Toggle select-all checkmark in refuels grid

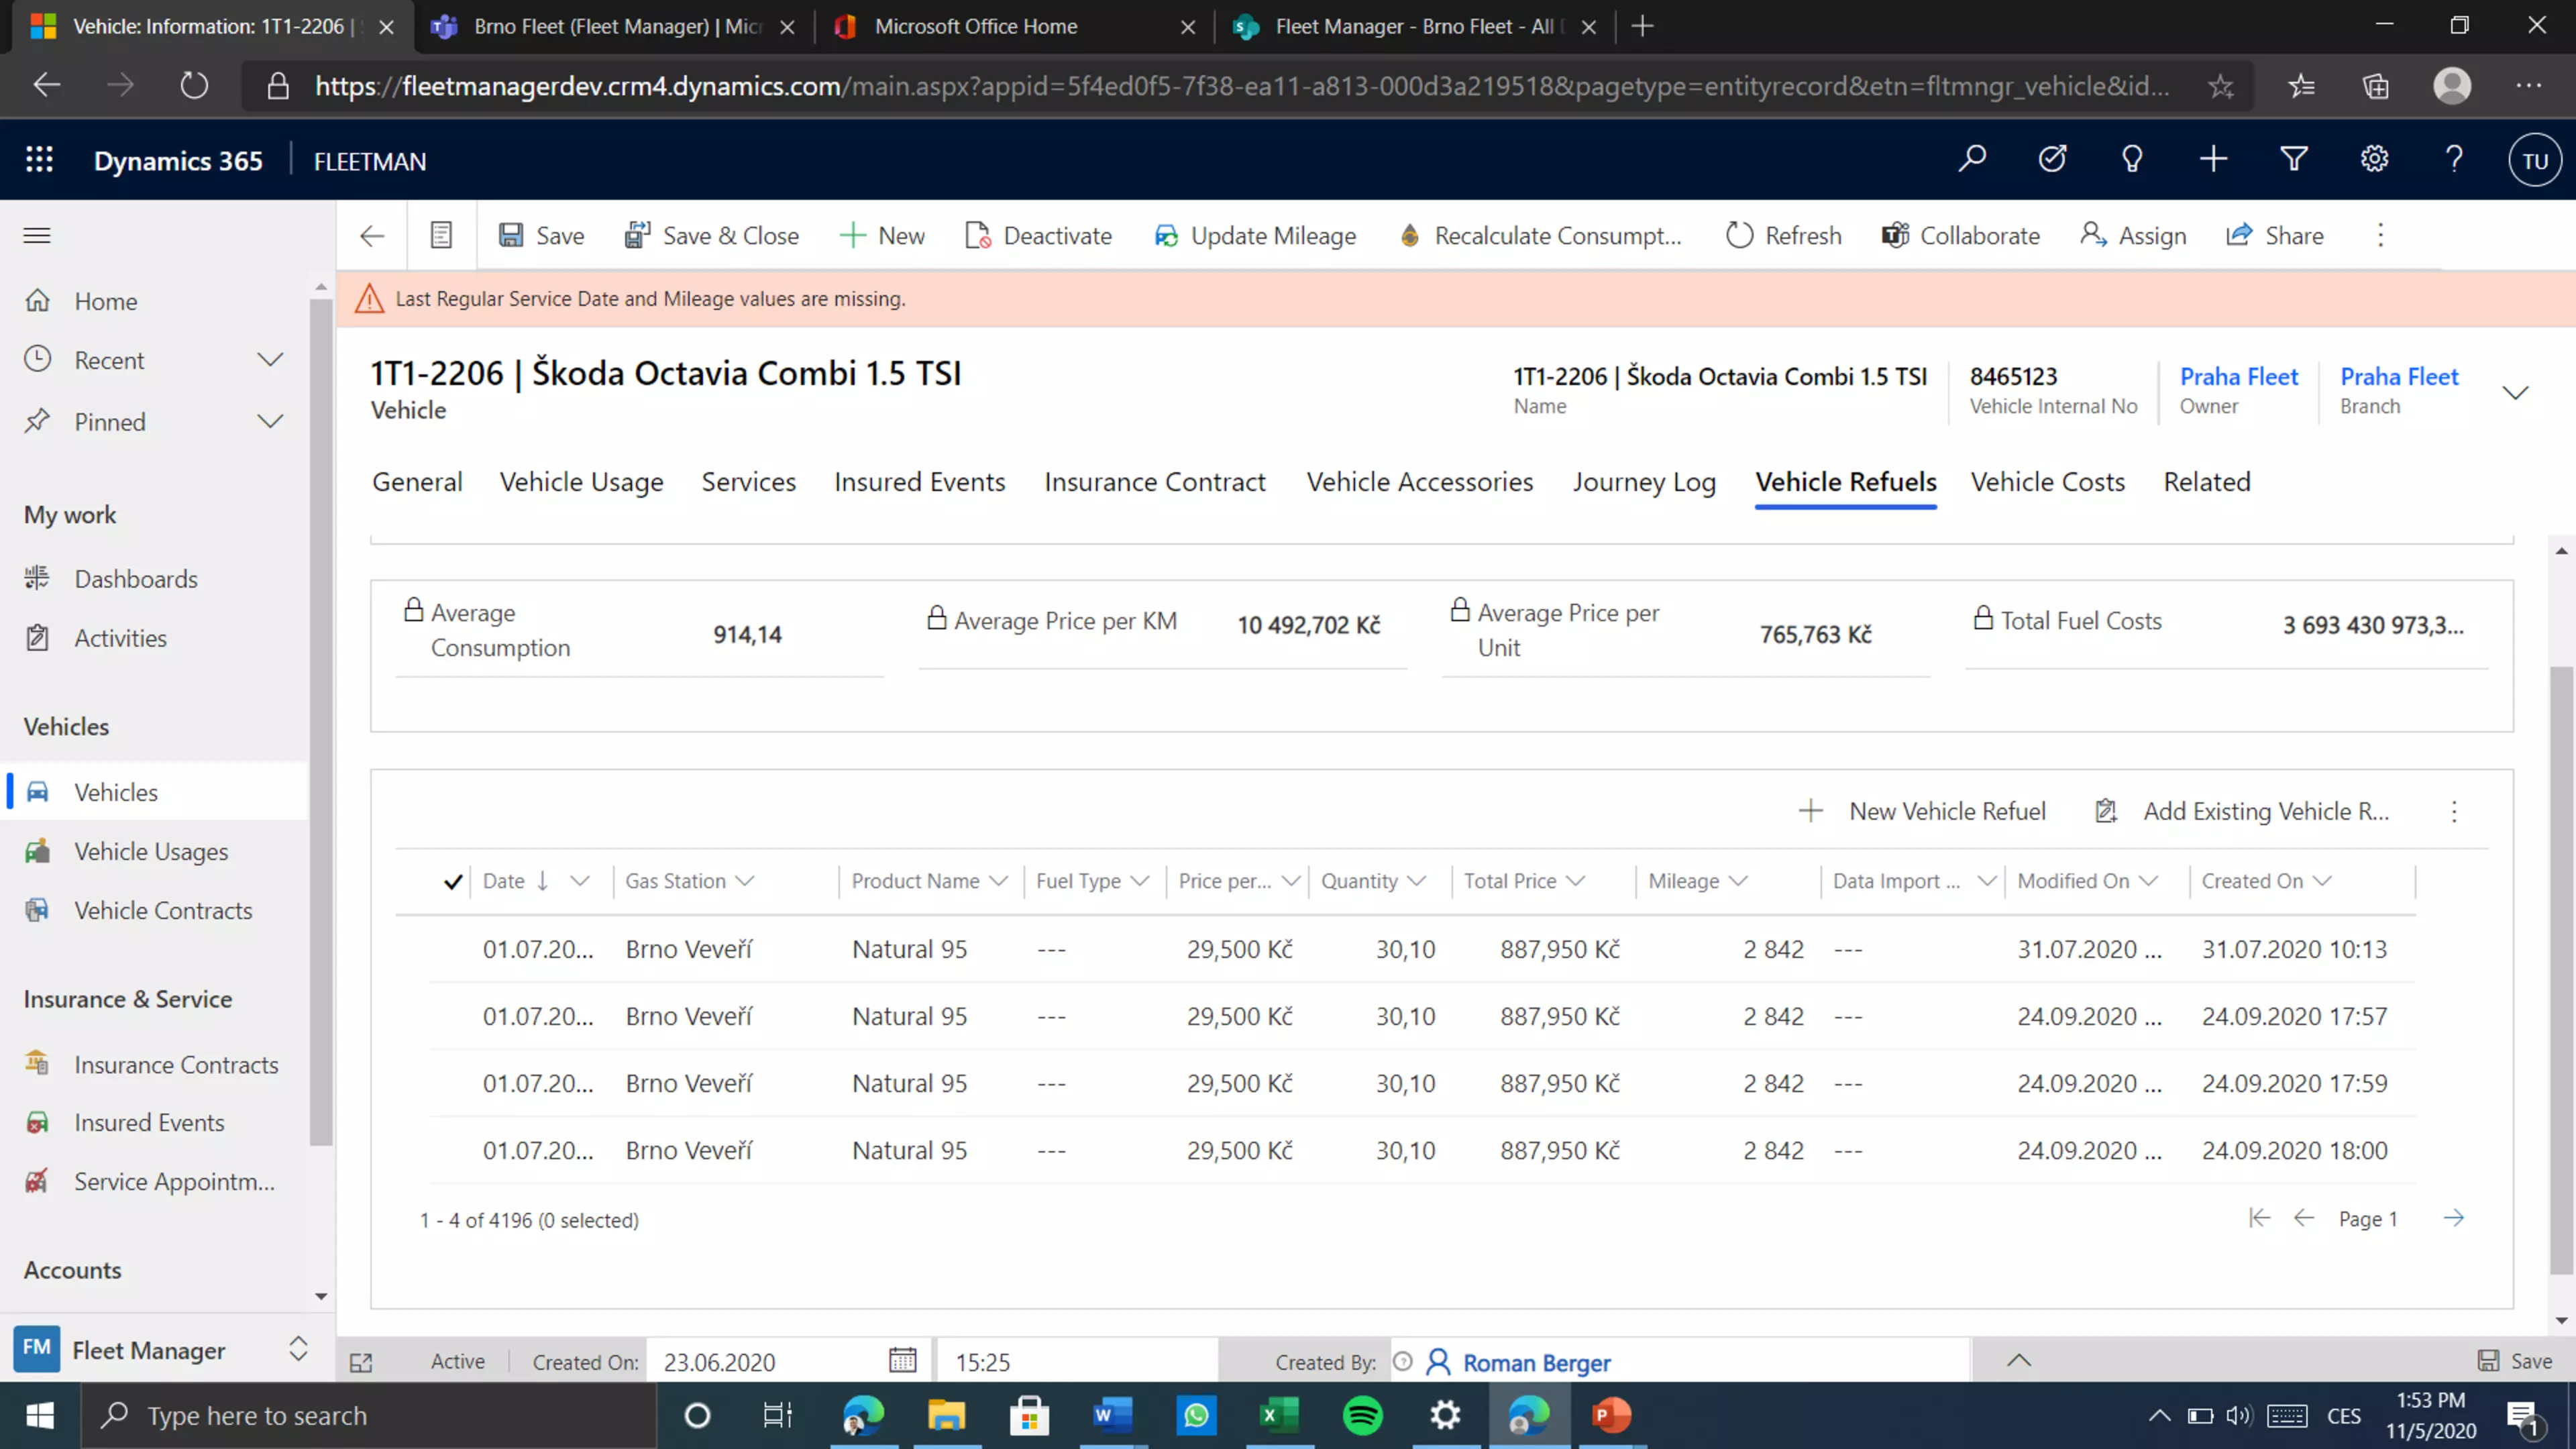tap(453, 882)
